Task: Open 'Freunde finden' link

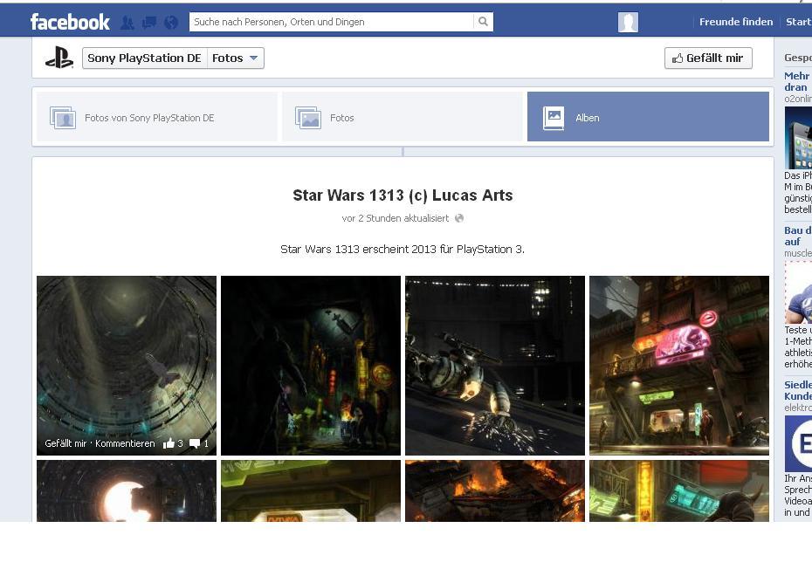Action: coord(736,22)
